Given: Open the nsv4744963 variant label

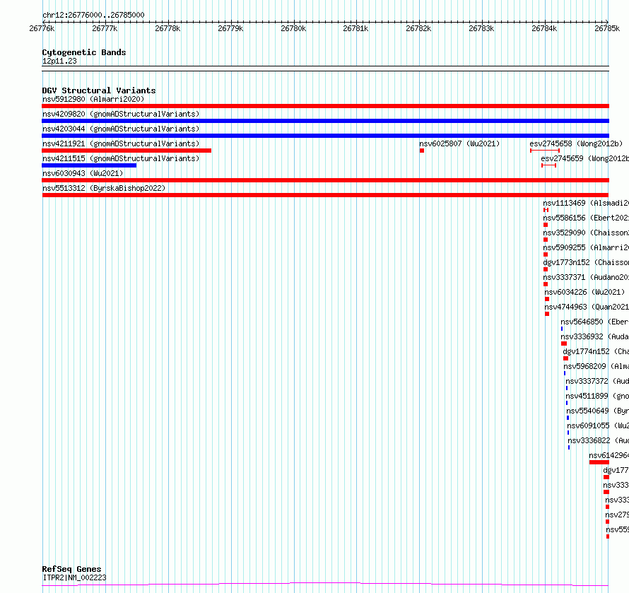Looking at the screenshot, I should tap(587, 307).
